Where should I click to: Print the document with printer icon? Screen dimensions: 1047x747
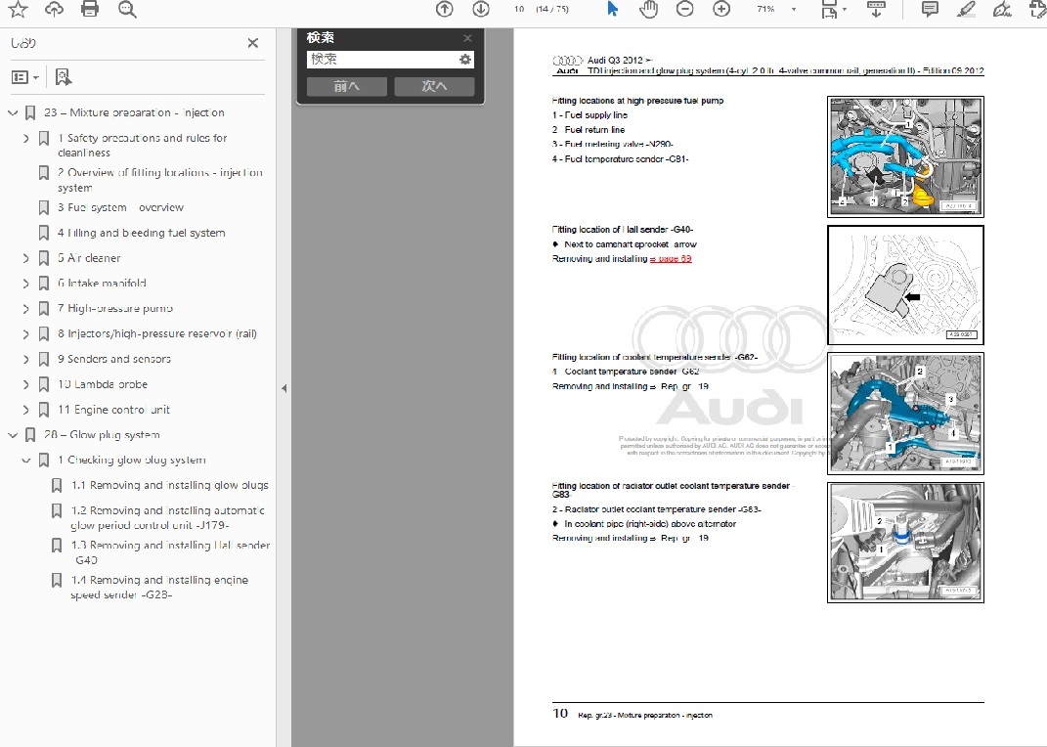[x=90, y=9]
